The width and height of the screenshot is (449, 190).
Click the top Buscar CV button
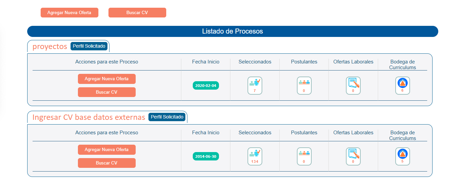(x=137, y=13)
